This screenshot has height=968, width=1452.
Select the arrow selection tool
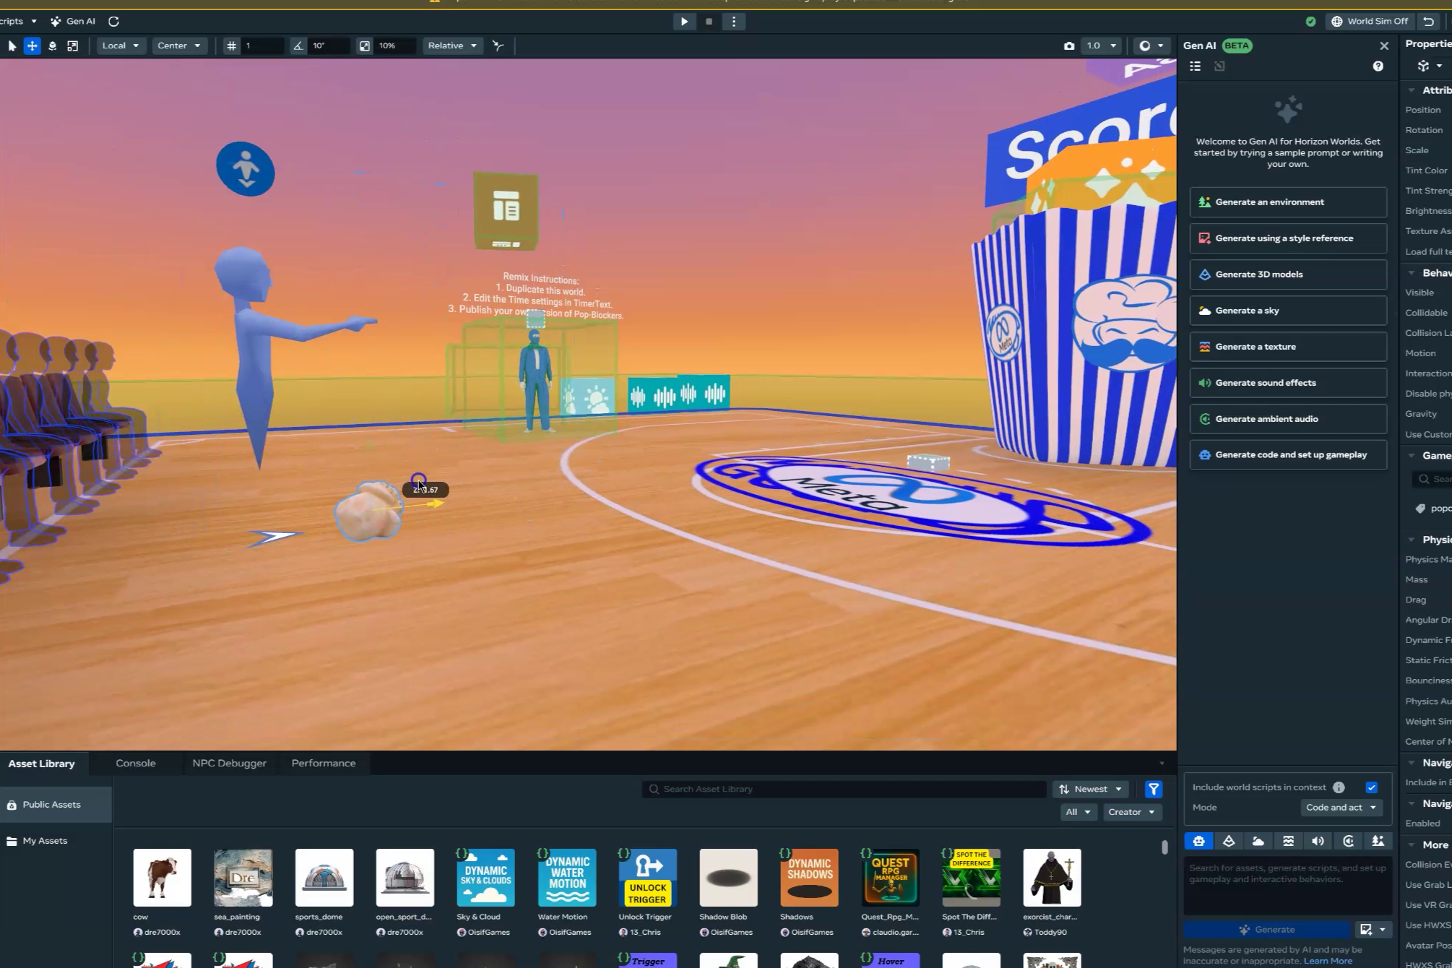12,46
